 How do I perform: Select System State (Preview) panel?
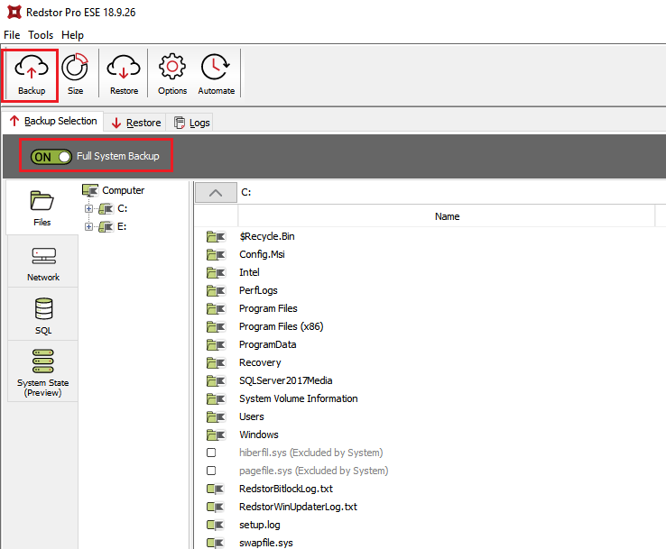(x=43, y=371)
